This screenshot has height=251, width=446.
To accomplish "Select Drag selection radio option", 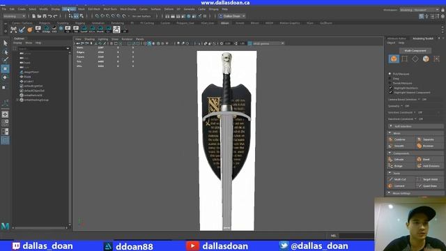I will pos(390,78).
